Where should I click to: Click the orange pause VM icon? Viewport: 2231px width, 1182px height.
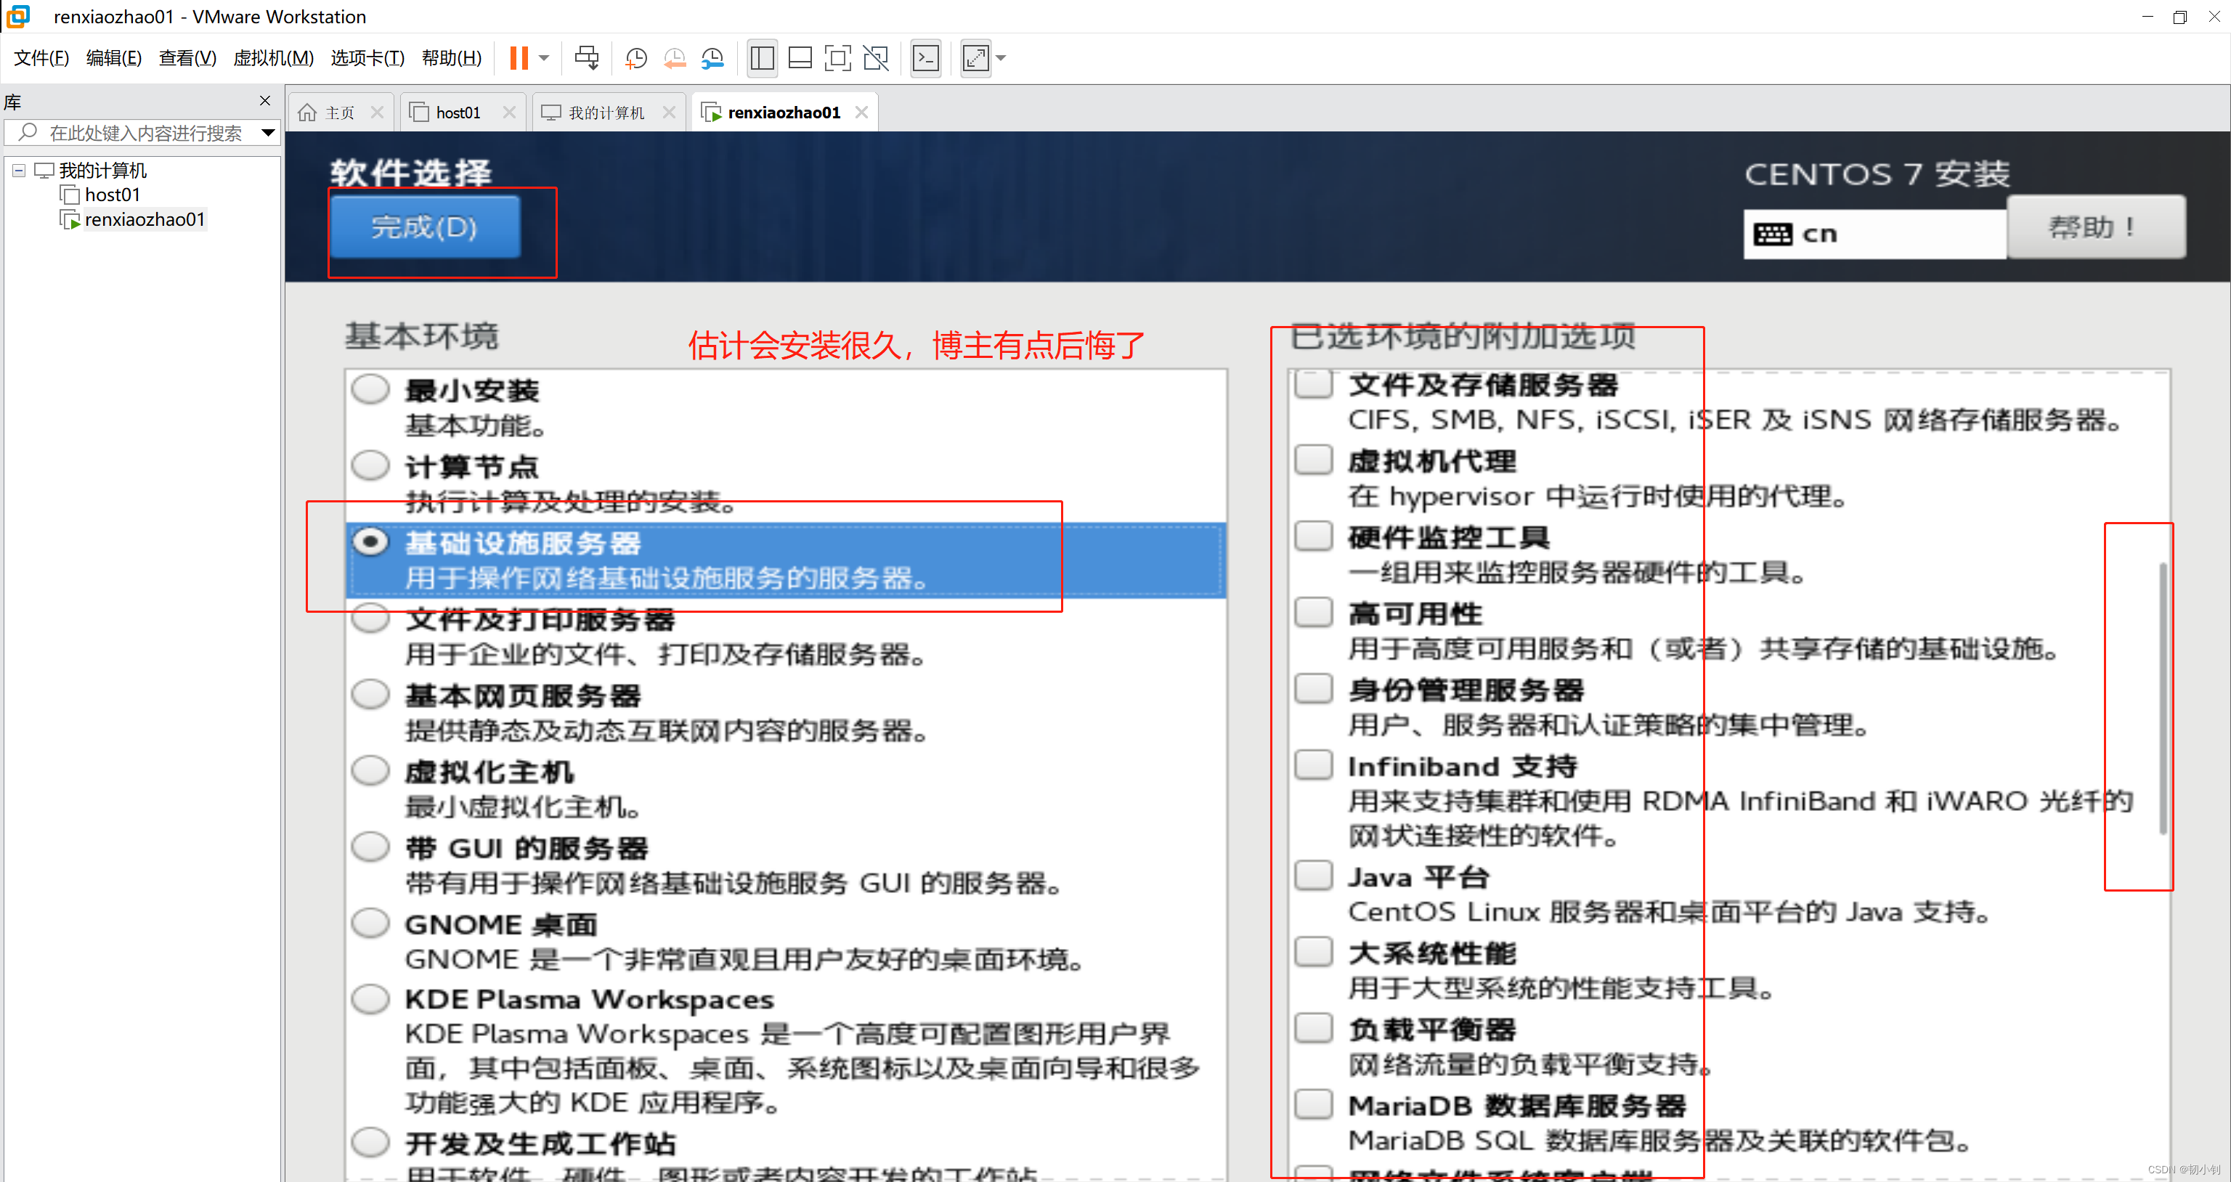click(519, 58)
